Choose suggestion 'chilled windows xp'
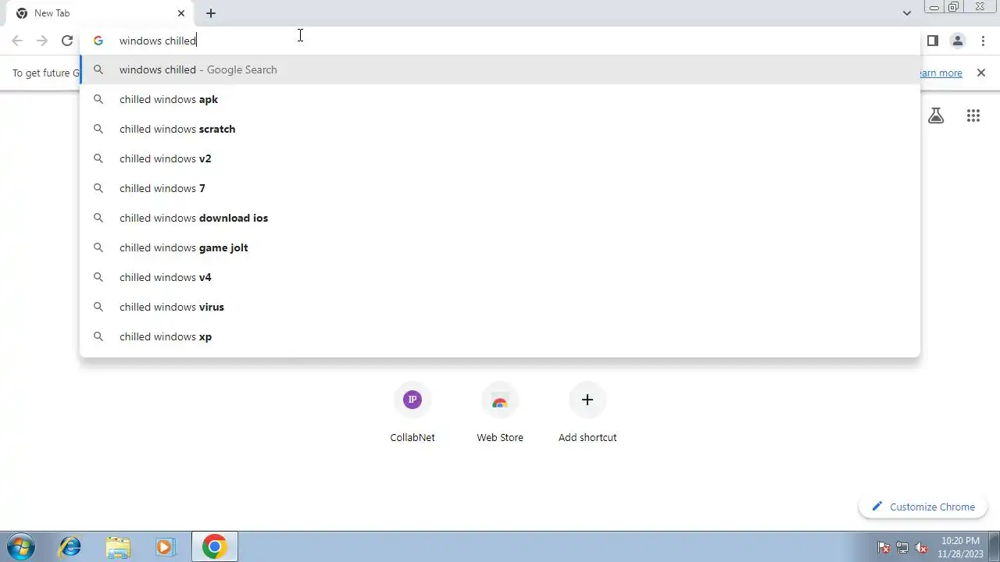 (x=500, y=336)
